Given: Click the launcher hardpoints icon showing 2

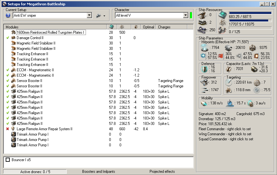Looking at the screenshot, I should click(202, 22).
